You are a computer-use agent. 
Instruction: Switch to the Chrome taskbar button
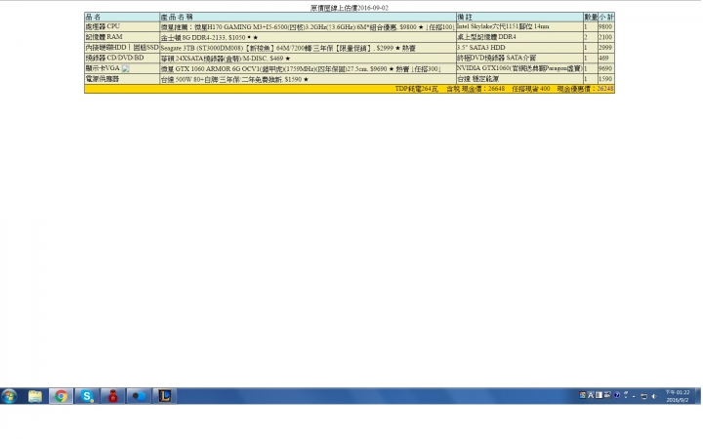click(x=61, y=396)
